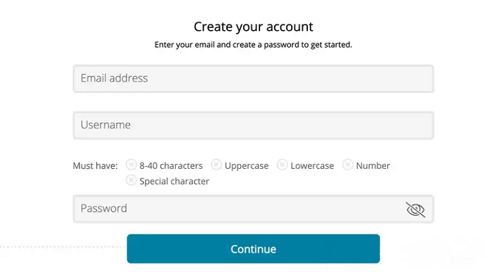485x274 pixels.
Task: Click the Continue button
Action: tap(253, 249)
